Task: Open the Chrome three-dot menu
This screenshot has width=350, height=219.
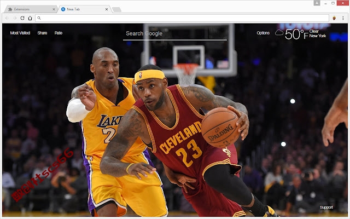Action: pos(343,18)
